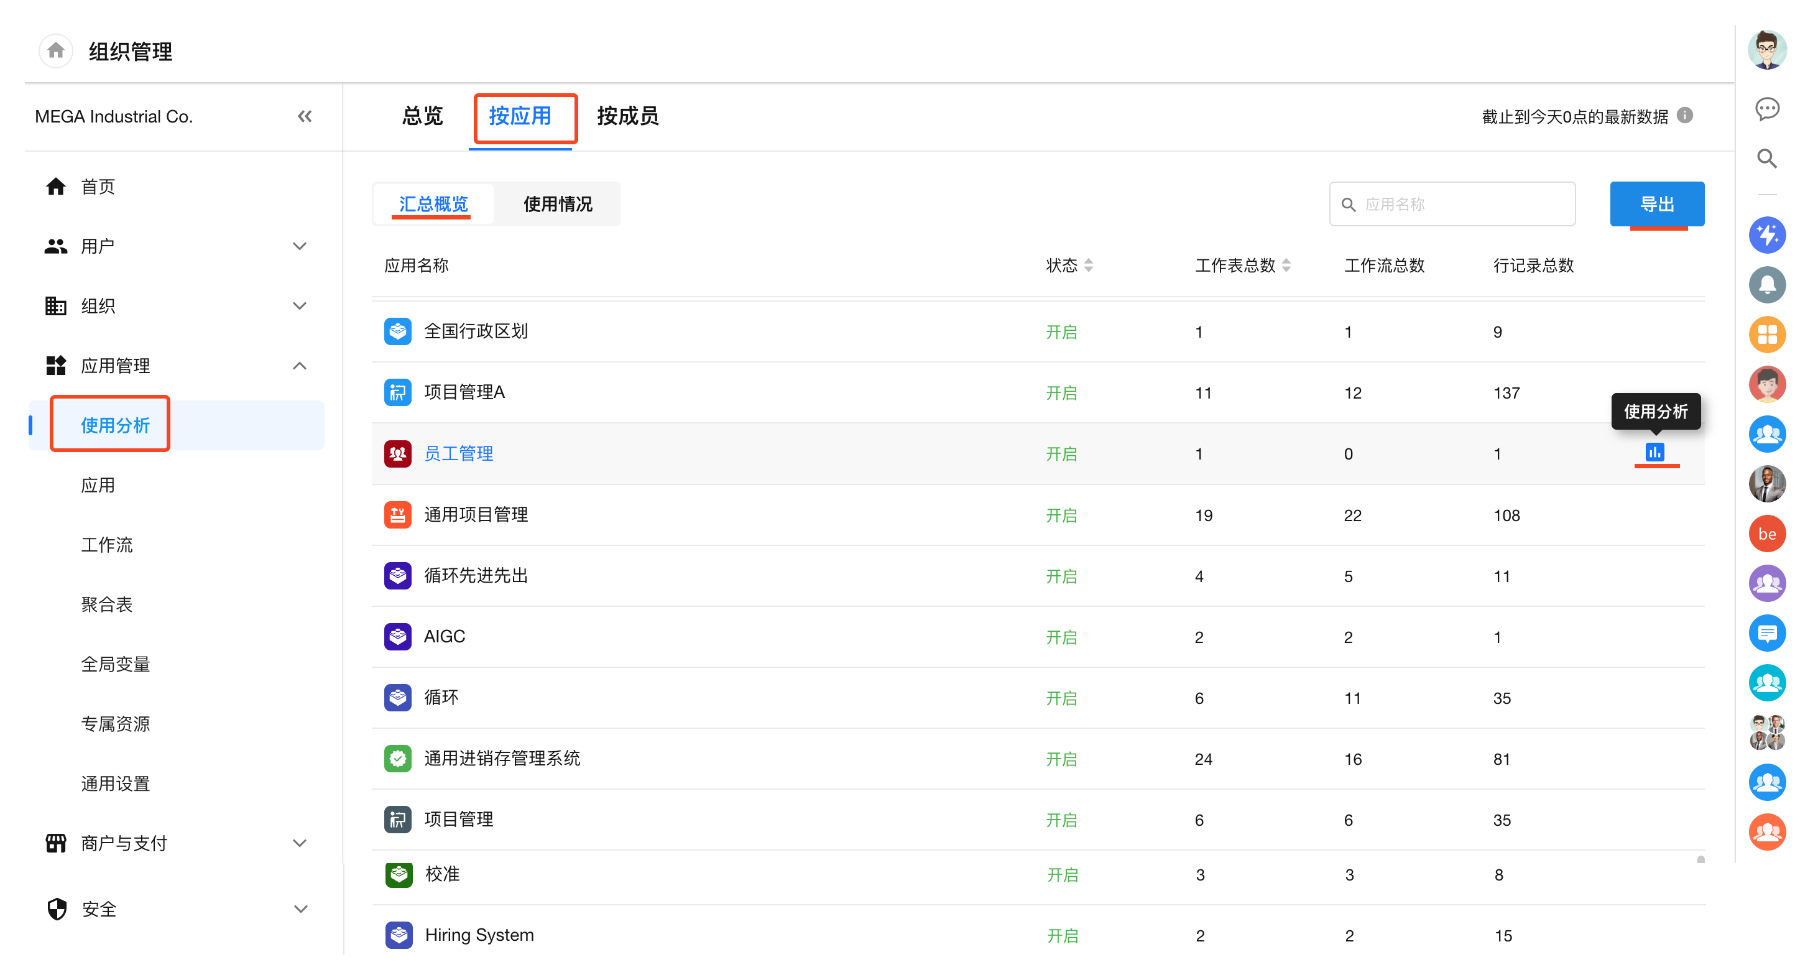This screenshot has height=980, width=1818.
Task: Open the 员工管理 app link
Action: click(x=458, y=453)
